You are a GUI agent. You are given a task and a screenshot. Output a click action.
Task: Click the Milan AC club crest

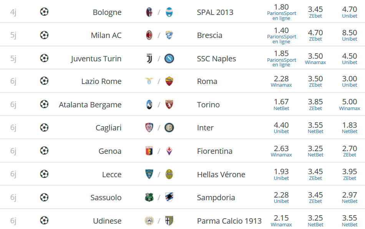pos(149,35)
